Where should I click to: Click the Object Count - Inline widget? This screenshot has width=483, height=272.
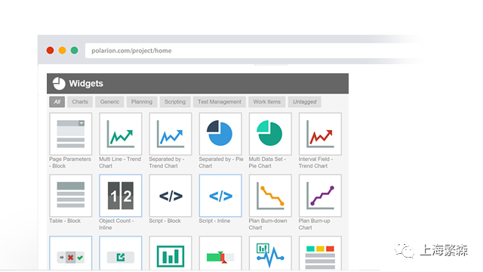pyautogui.click(x=121, y=196)
